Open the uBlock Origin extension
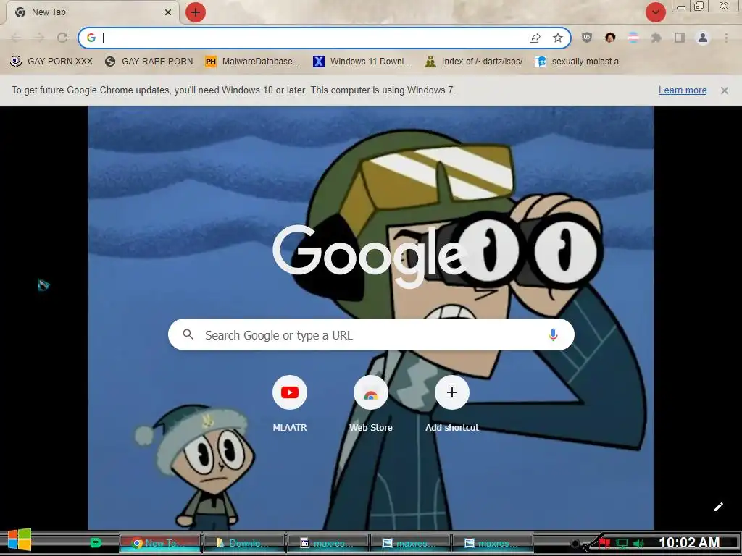 tap(587, 38)
